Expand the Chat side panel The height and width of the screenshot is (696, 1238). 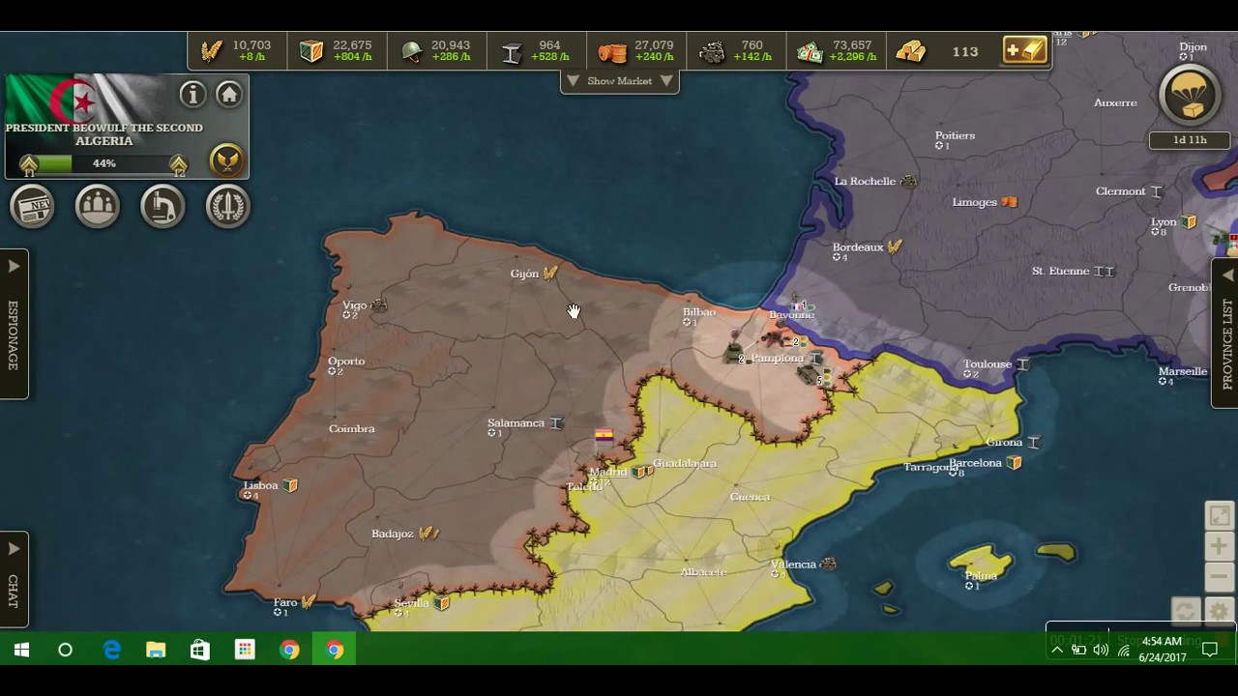[x=14, y=579]
